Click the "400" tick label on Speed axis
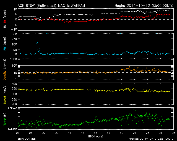This screenshot has width=177, height=141. [14, 84]
